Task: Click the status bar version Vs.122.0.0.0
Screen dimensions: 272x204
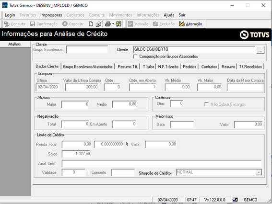Action: click(215, 200)
